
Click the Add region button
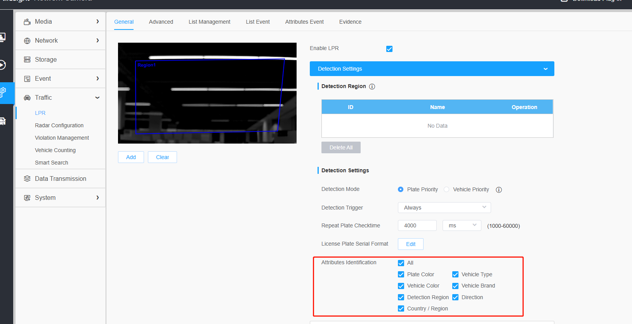(131, 157)
